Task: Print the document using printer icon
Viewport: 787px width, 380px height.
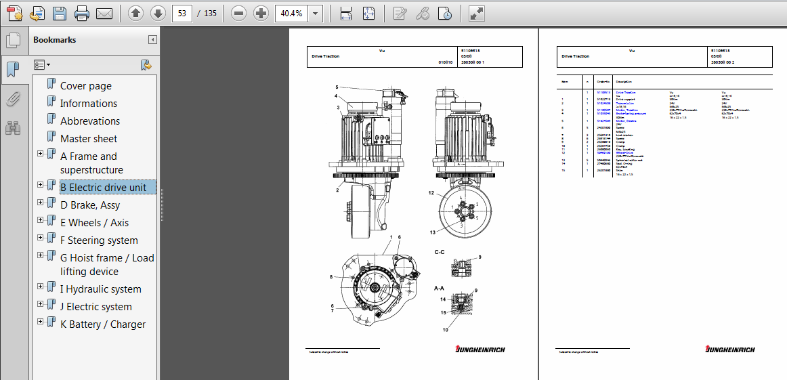Action: point(82,14)
